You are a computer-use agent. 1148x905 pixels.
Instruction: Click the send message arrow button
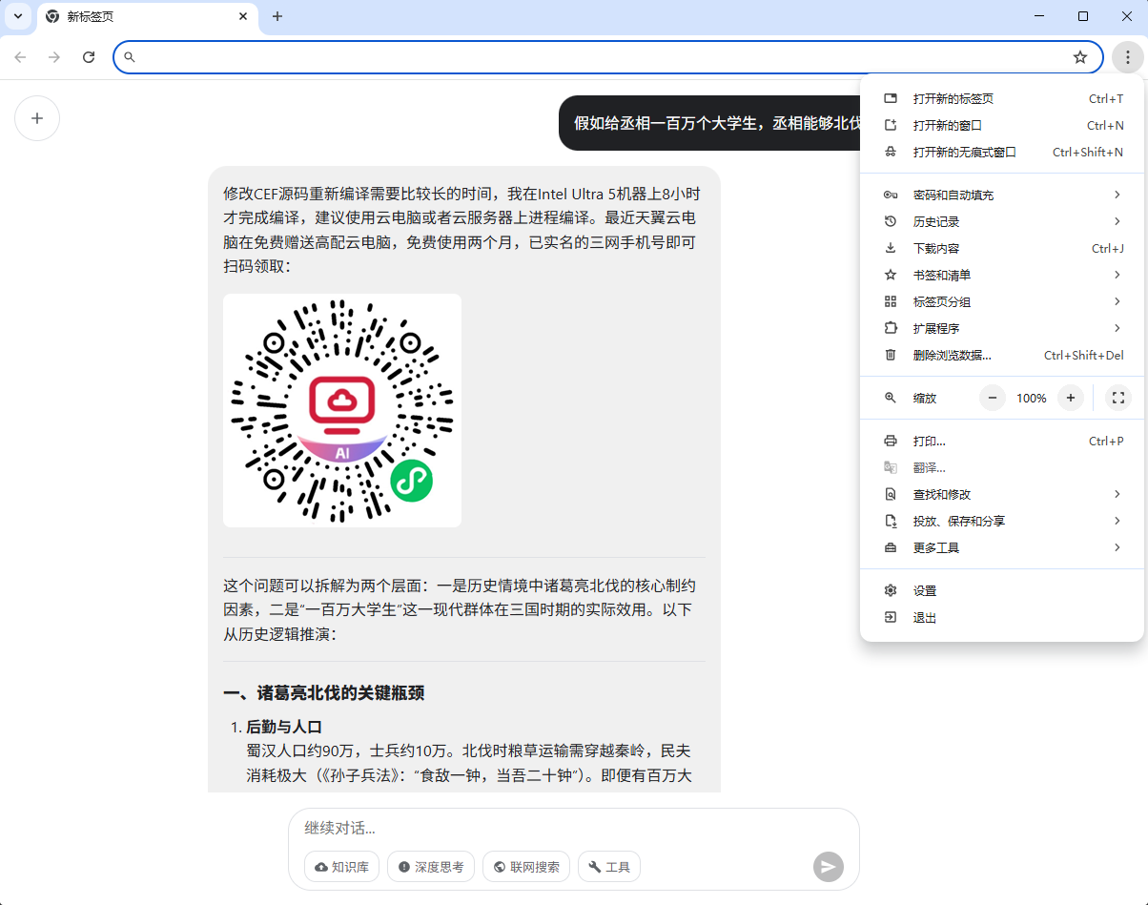pos(829,867)
